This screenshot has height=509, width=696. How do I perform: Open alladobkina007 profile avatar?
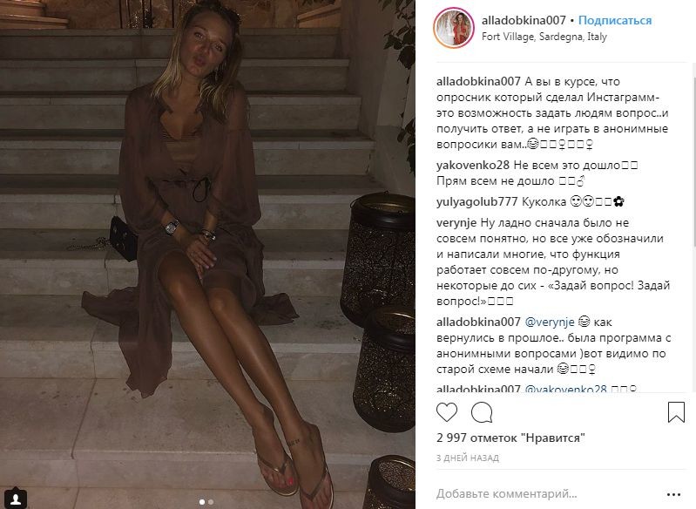click(454, 28)
